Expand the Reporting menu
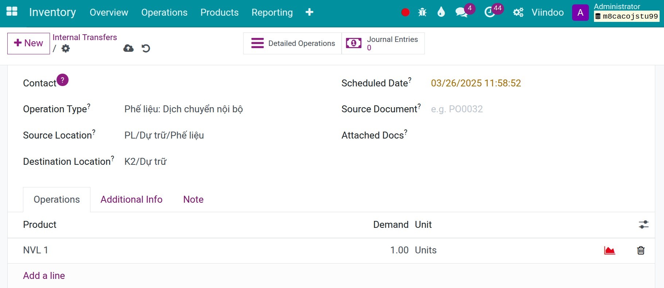This screenshot has width=664, height=288. coord(272,12)
